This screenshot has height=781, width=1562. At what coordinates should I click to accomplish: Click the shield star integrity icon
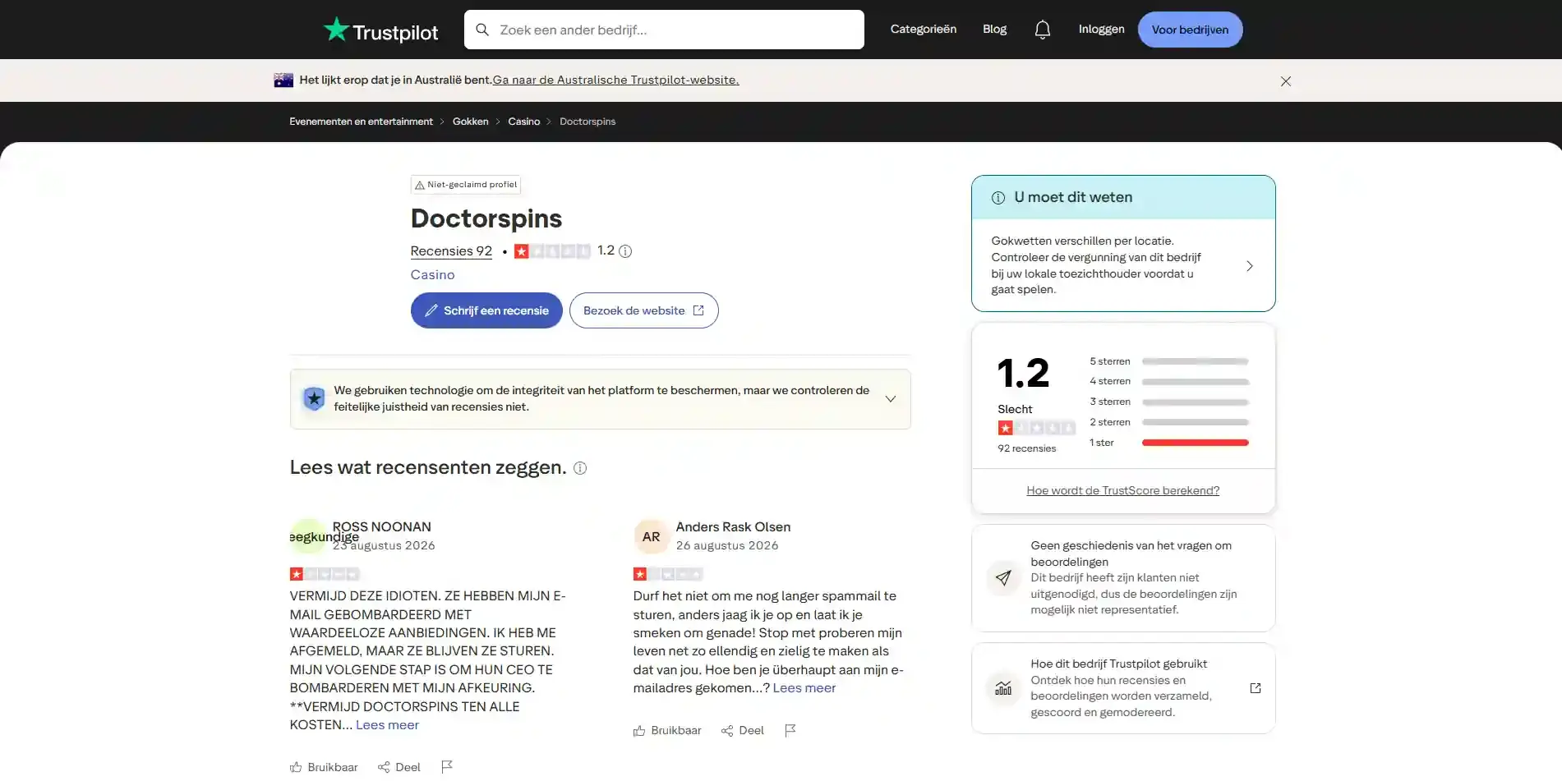[314, 399]
